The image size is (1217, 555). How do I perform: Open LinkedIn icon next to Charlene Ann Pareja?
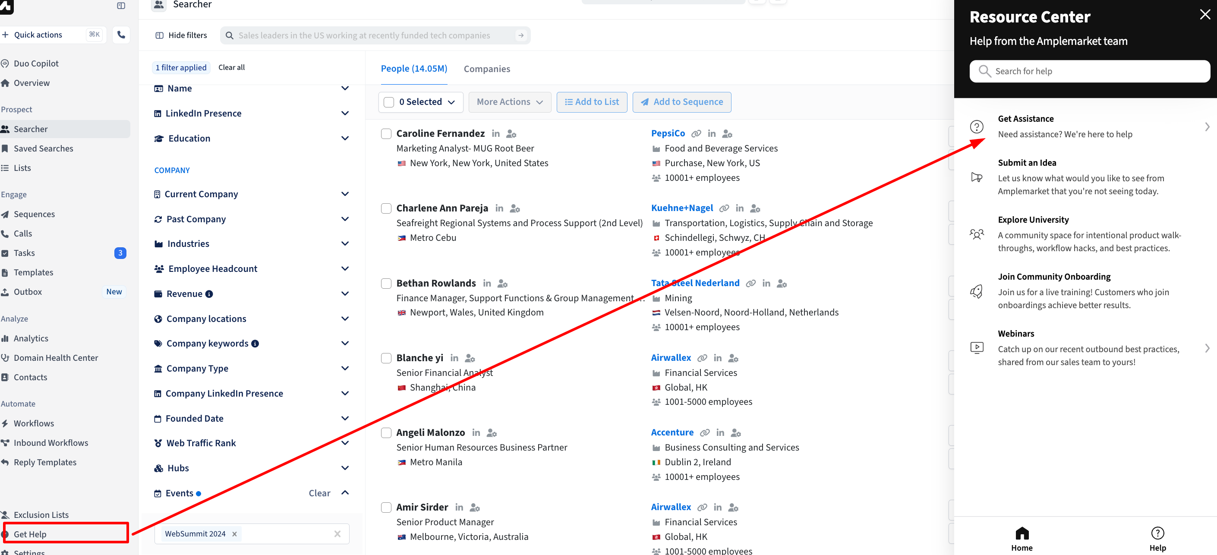coord(499,208)
